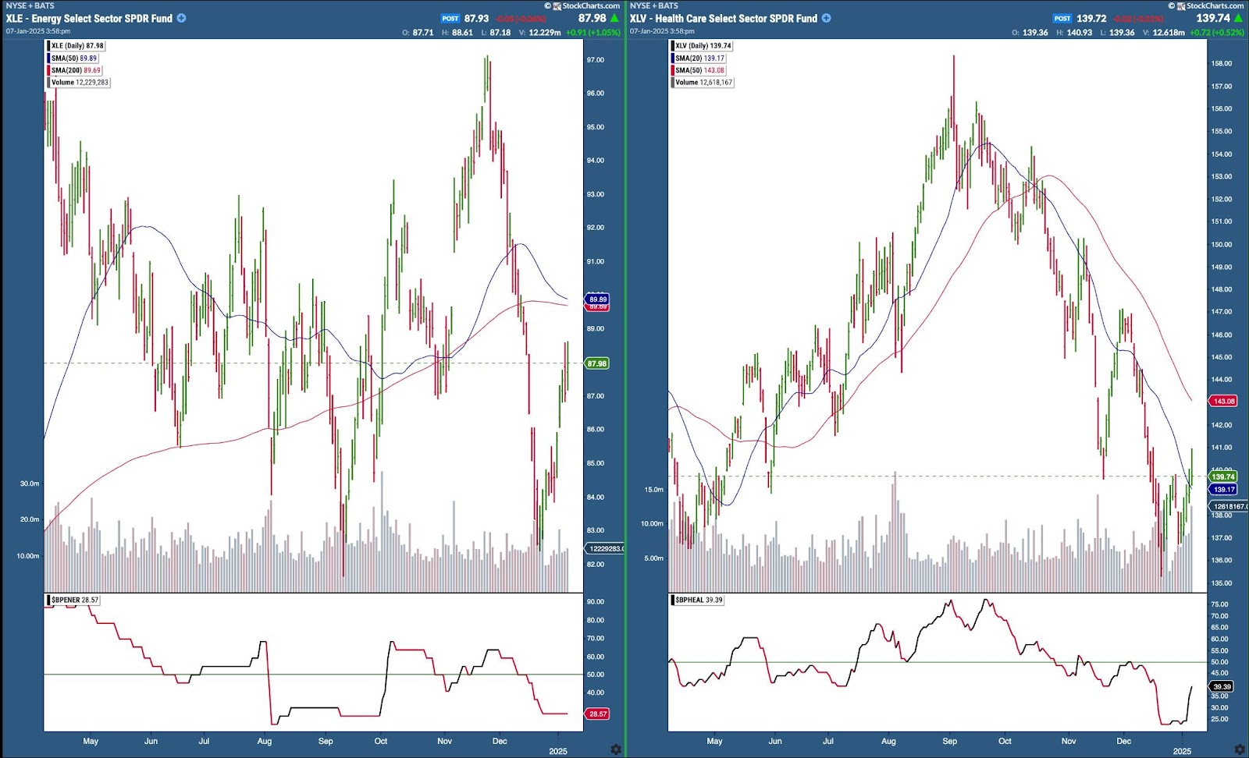
Task: Click the XLV volume value V: 12.618m
Action: (x=1164, y=33)
